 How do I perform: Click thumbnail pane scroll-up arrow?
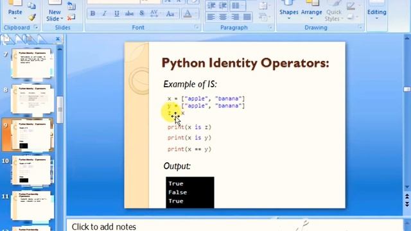point(60,49)
